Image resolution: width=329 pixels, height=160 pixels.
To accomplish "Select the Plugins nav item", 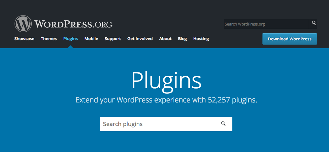I will [x=70, y=39].
